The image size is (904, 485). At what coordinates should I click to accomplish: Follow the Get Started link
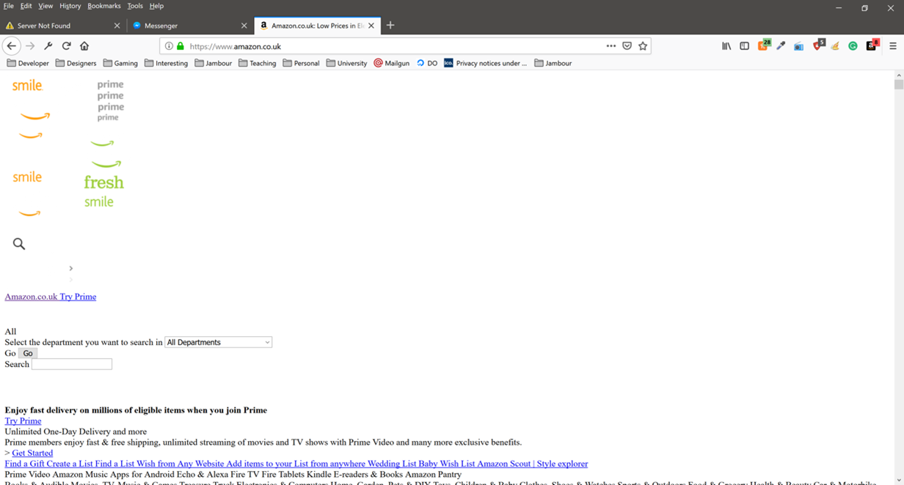pyautogui.click(x=32, y=453)
